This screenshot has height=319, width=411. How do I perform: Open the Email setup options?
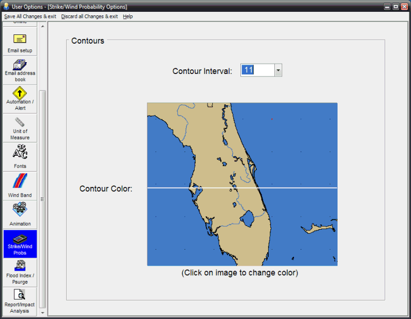20,43
